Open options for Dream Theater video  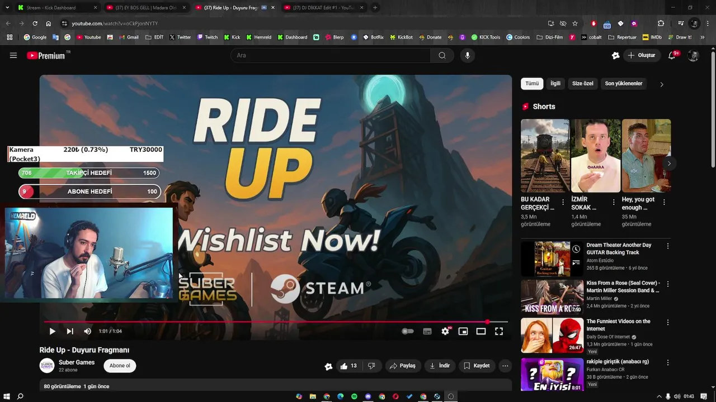pos(667,246)
